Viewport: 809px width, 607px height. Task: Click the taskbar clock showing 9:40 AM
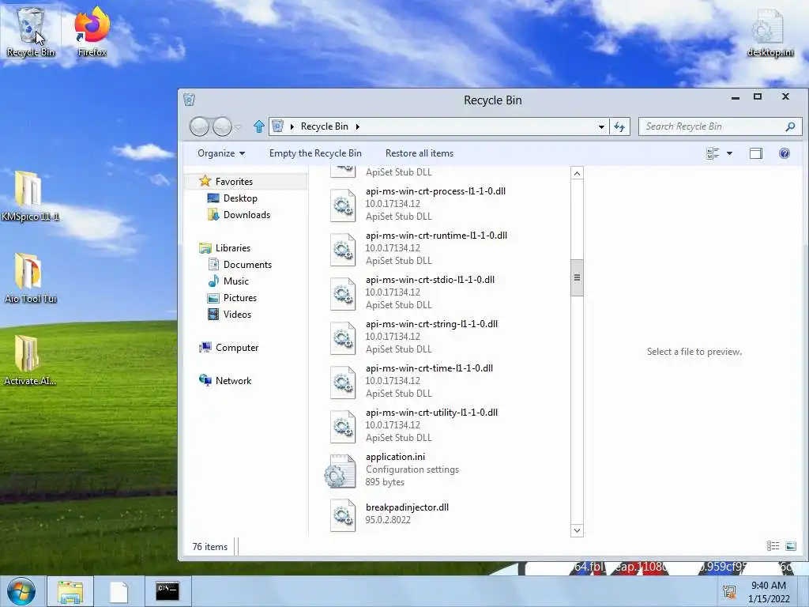coord(769,592)
